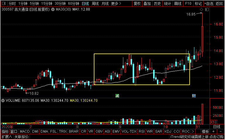This screenshot has width=225, height=140.
Task: Select the VR indicator
Action: [91, 132]
